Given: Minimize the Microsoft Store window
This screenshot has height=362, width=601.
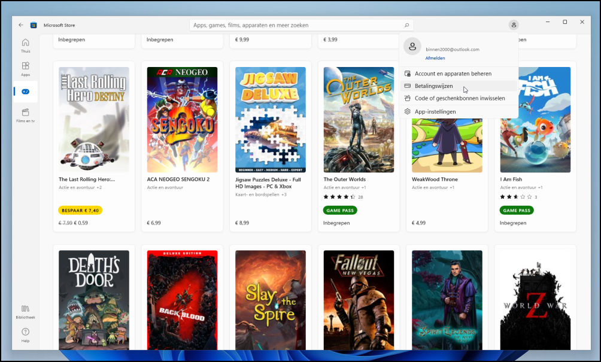Looking at the screenshot, I should coord(548,22).
